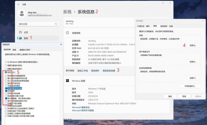Open the 域或工作组 link
Screen dimensions: 207x125
(82, 71)
